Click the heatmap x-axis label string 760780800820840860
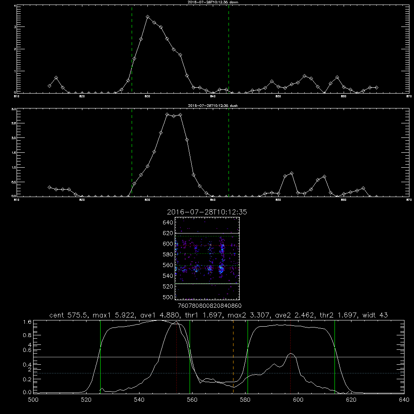The width and height of the screenshot is (414, 414). pyautogui.click(x=210, y=306)
